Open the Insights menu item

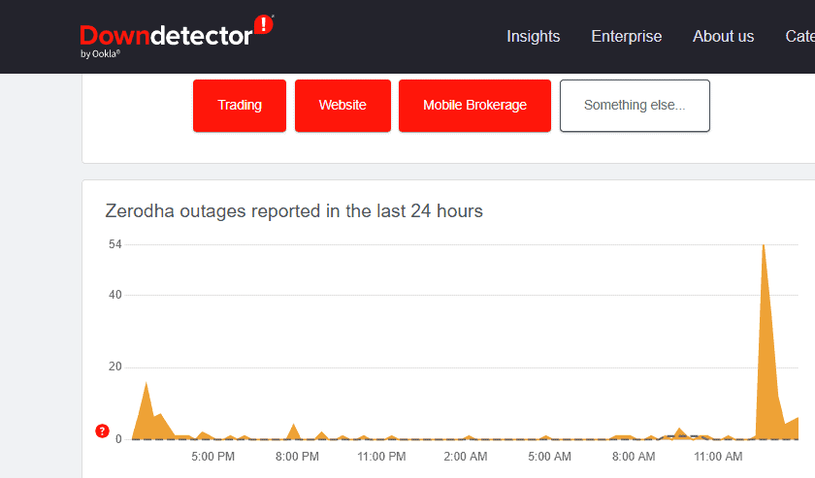tap(533, 36)
